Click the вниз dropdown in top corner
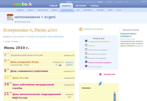 coord(144,2)
